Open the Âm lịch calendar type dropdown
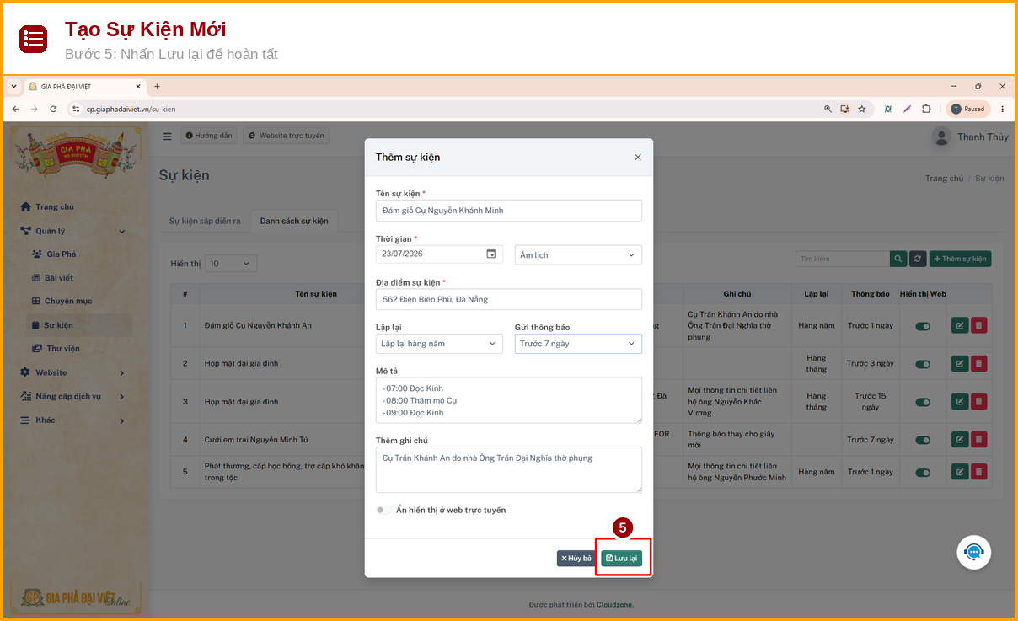Screen dimensions: 1018x621 tap(578, 254)
